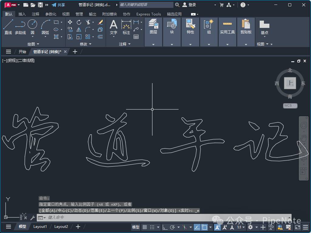311x233 pixels.
Task: Switch to the 注释 ribbon tab
Action: pos(36,14)
